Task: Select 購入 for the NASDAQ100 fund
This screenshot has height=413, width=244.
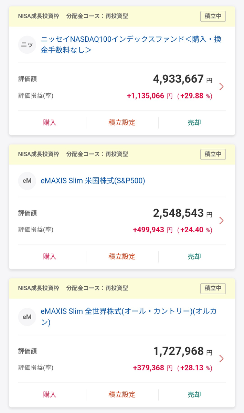Action: click(50, 123)
